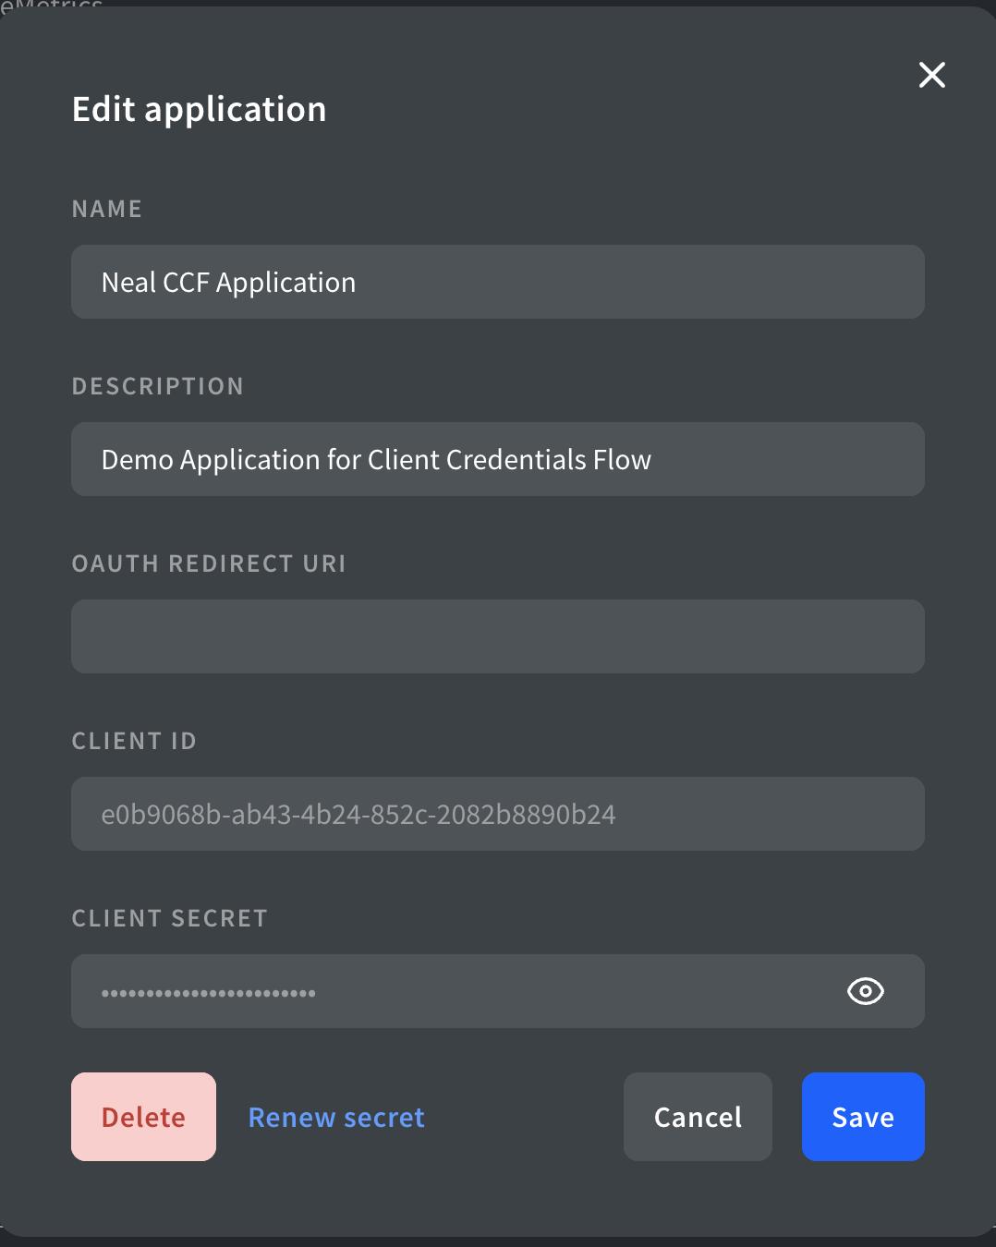Viewport: 996px width, 1247px height.
Task: Click the masked secret dots
Action: (x=208, y=993)
